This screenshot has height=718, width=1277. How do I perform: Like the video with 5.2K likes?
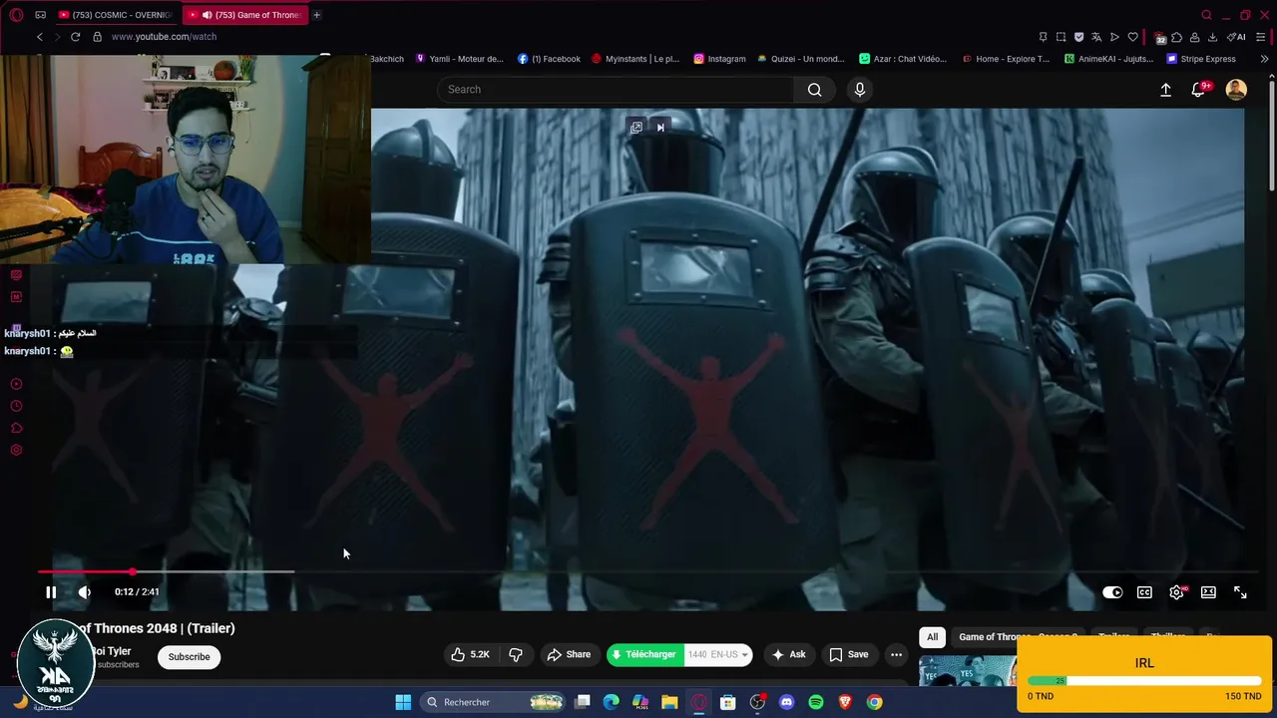tap(470, 654)
